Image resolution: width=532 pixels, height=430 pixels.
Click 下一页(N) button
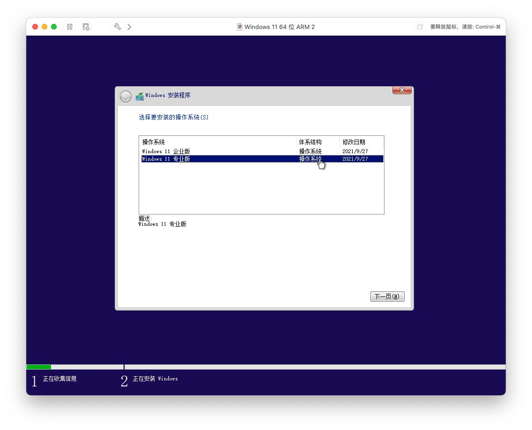click(387, 297)
